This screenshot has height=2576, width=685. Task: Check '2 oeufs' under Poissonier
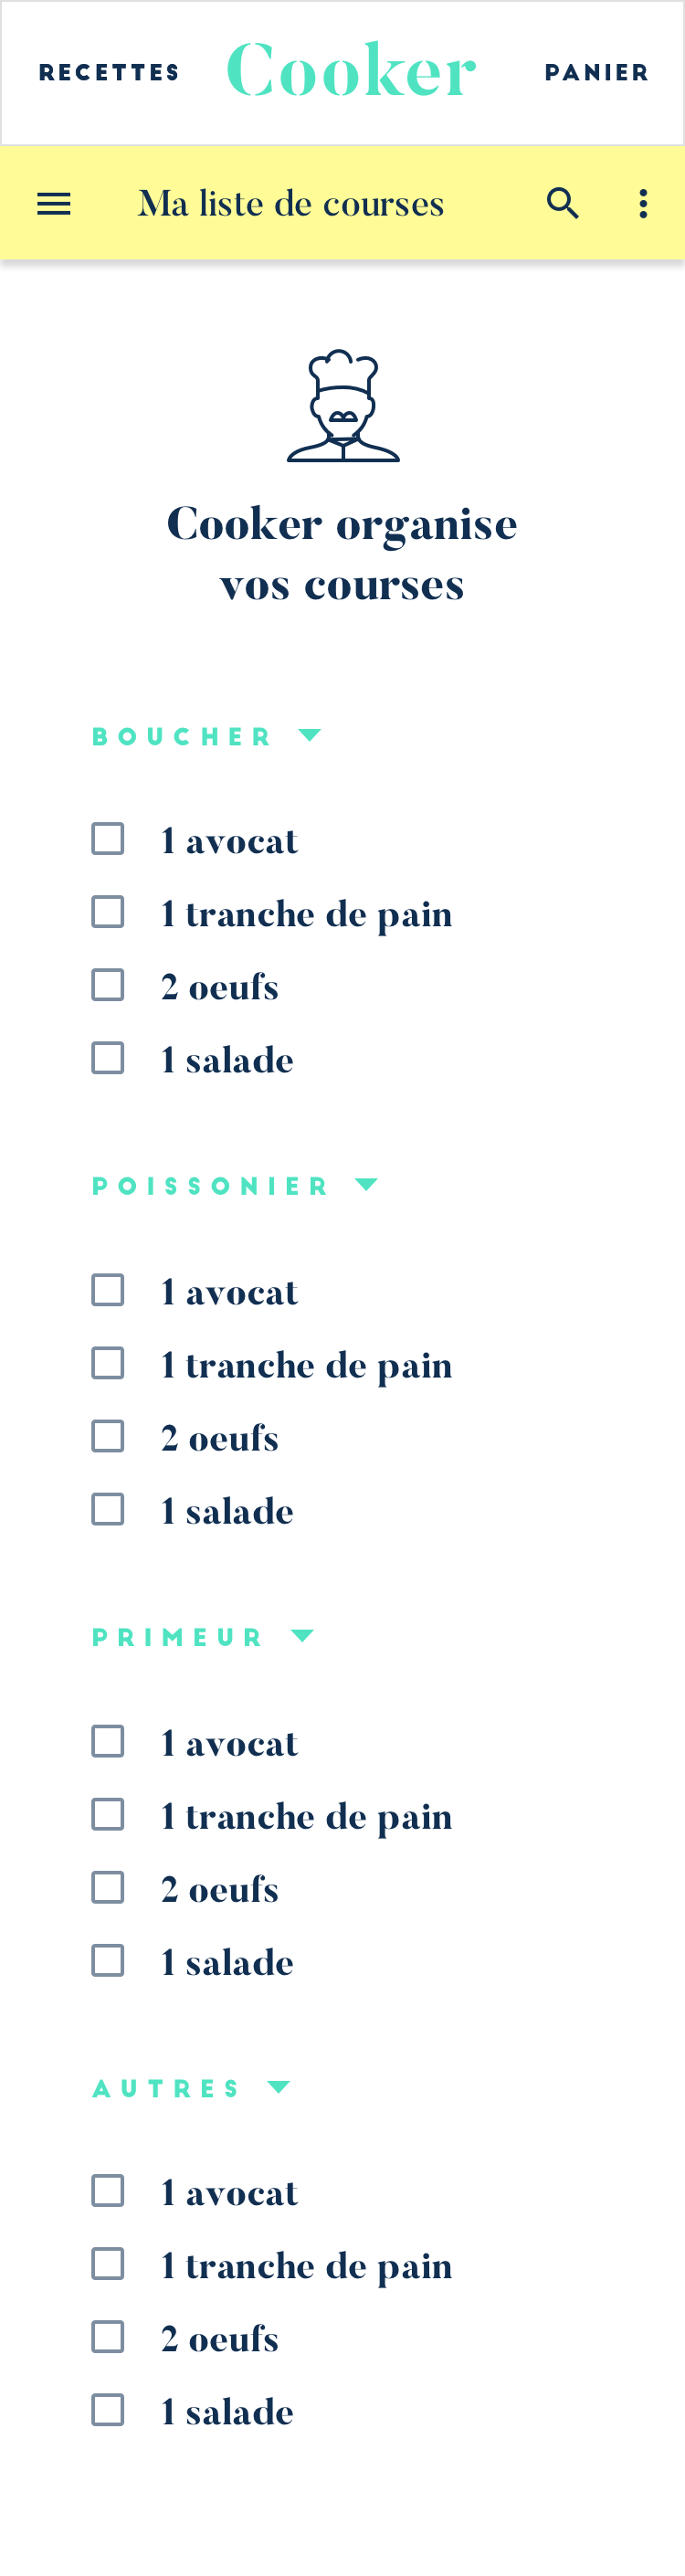108,1436
